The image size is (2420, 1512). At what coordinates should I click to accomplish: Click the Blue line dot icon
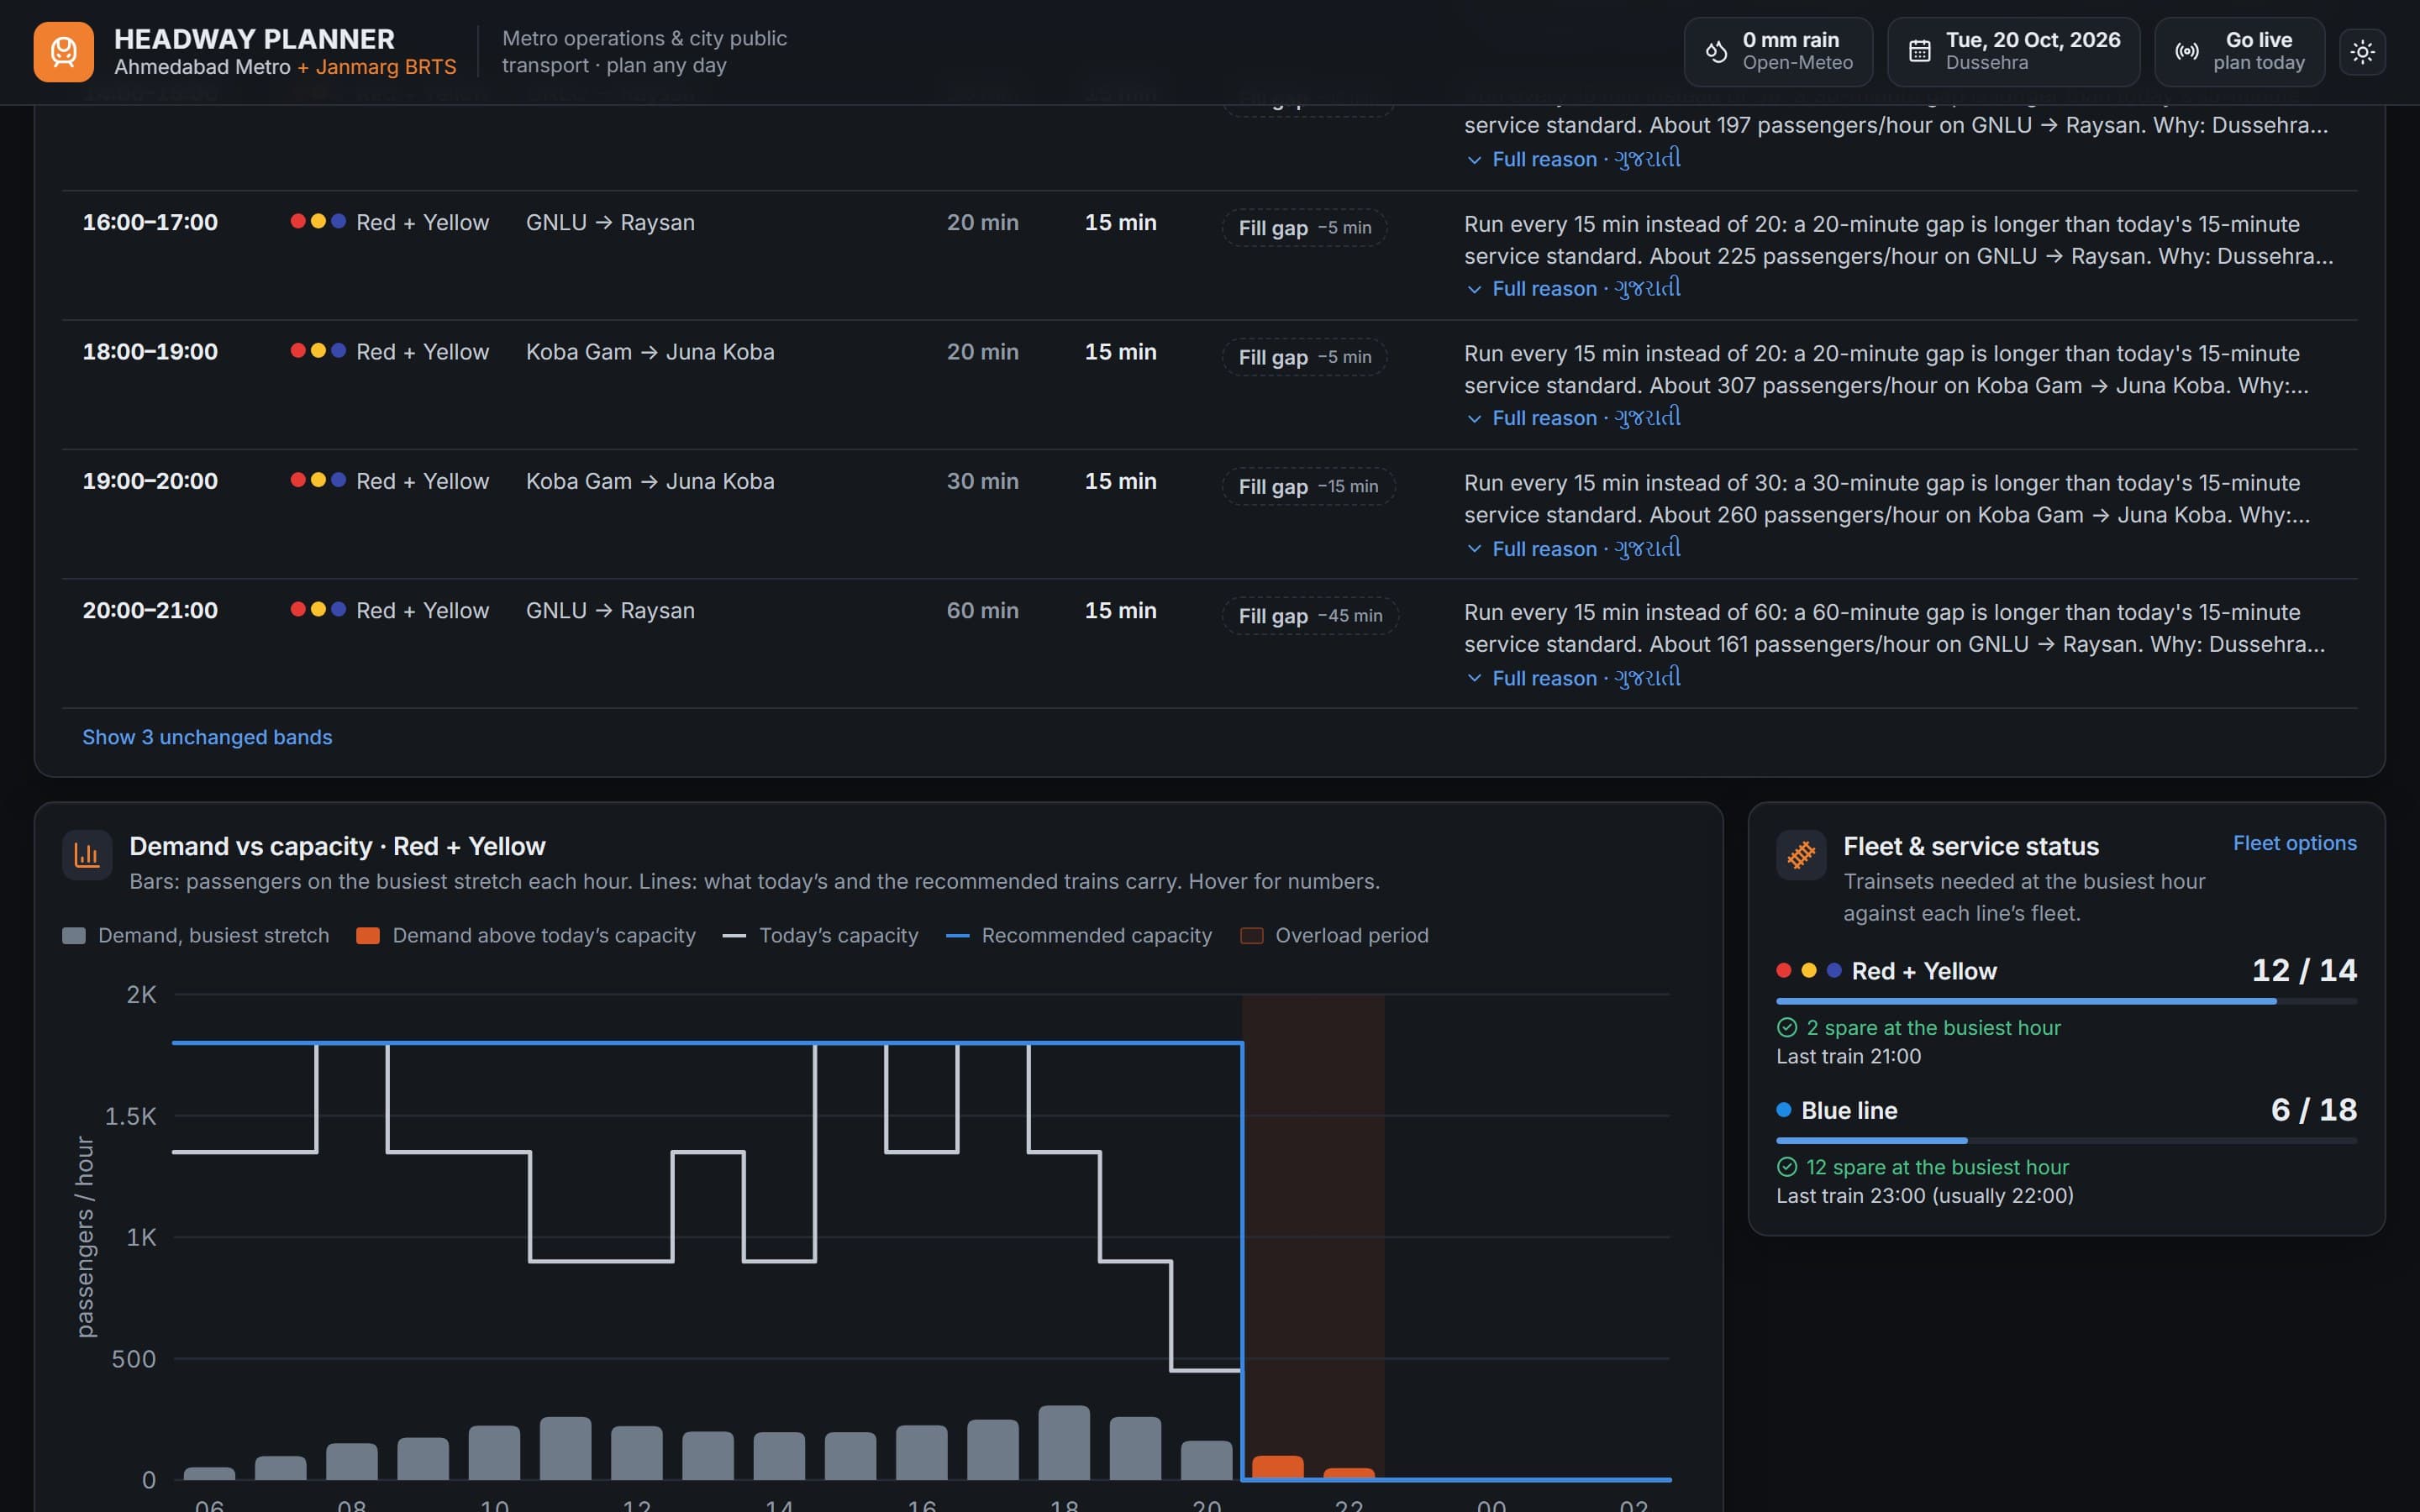[x=1784, y=1110]
